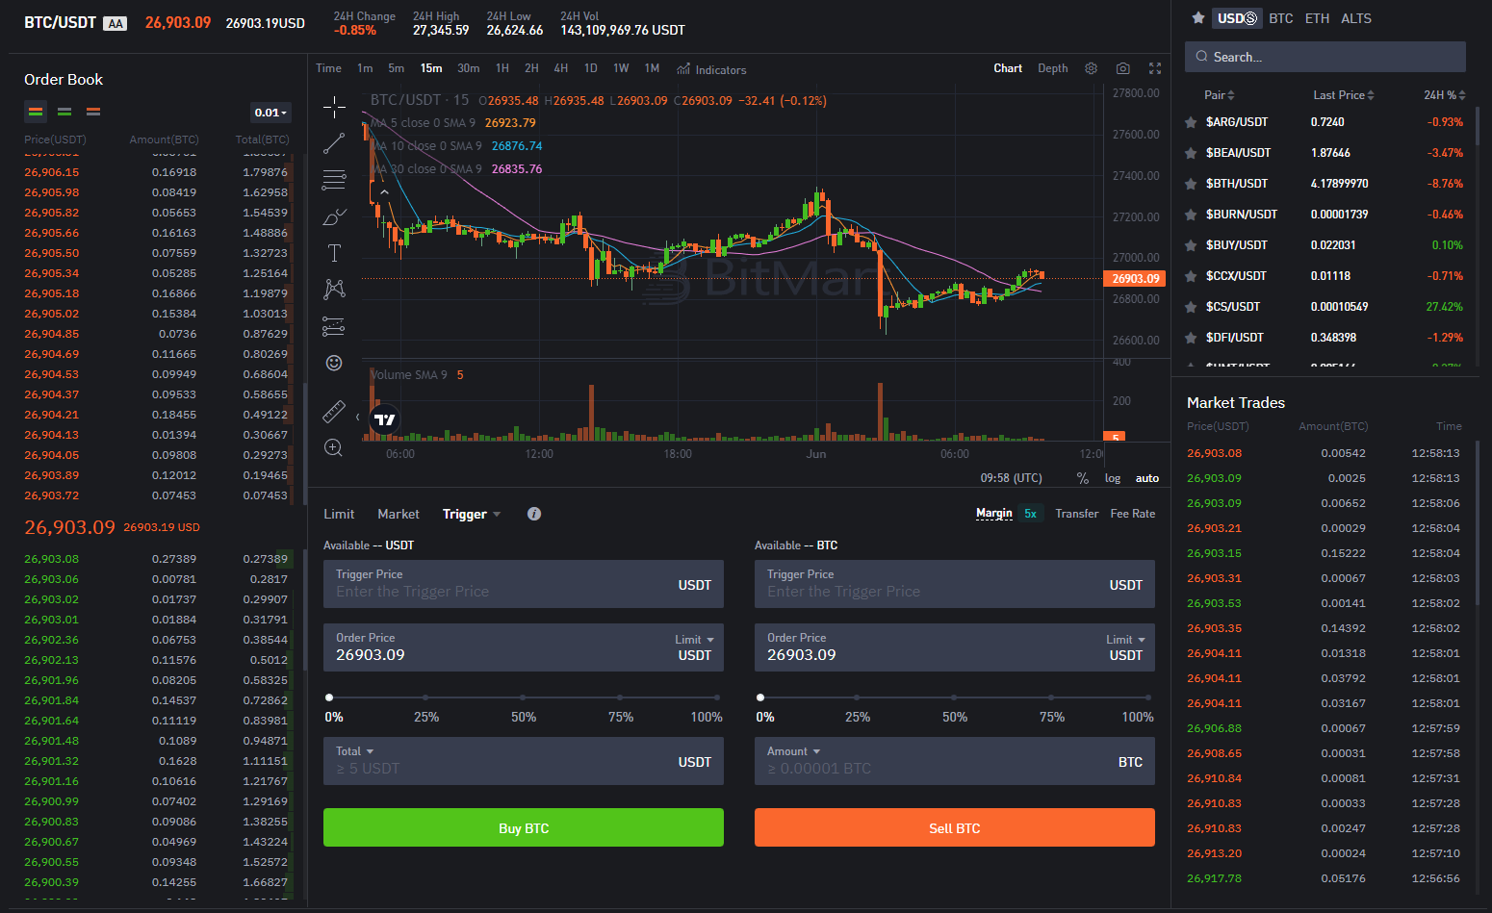
Task: Select the 26,903.08 bid price row
Action: pyautogui.click(x=156, y=559)
